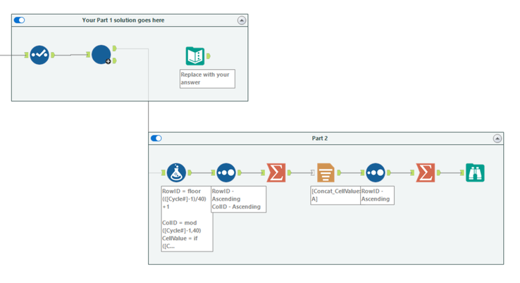Click the RowID floor formula annotation
The image size is (520, 283).
pyautogui.click(x=187, y=219)
